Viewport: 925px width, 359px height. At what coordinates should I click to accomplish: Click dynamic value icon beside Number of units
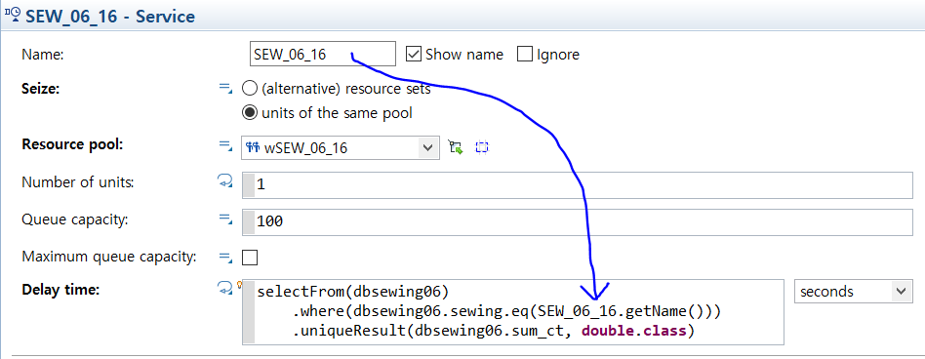pos(225,182)
